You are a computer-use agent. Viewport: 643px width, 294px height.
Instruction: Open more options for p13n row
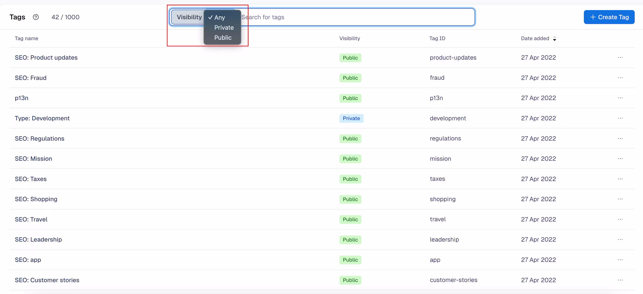[x=620, y=98]
